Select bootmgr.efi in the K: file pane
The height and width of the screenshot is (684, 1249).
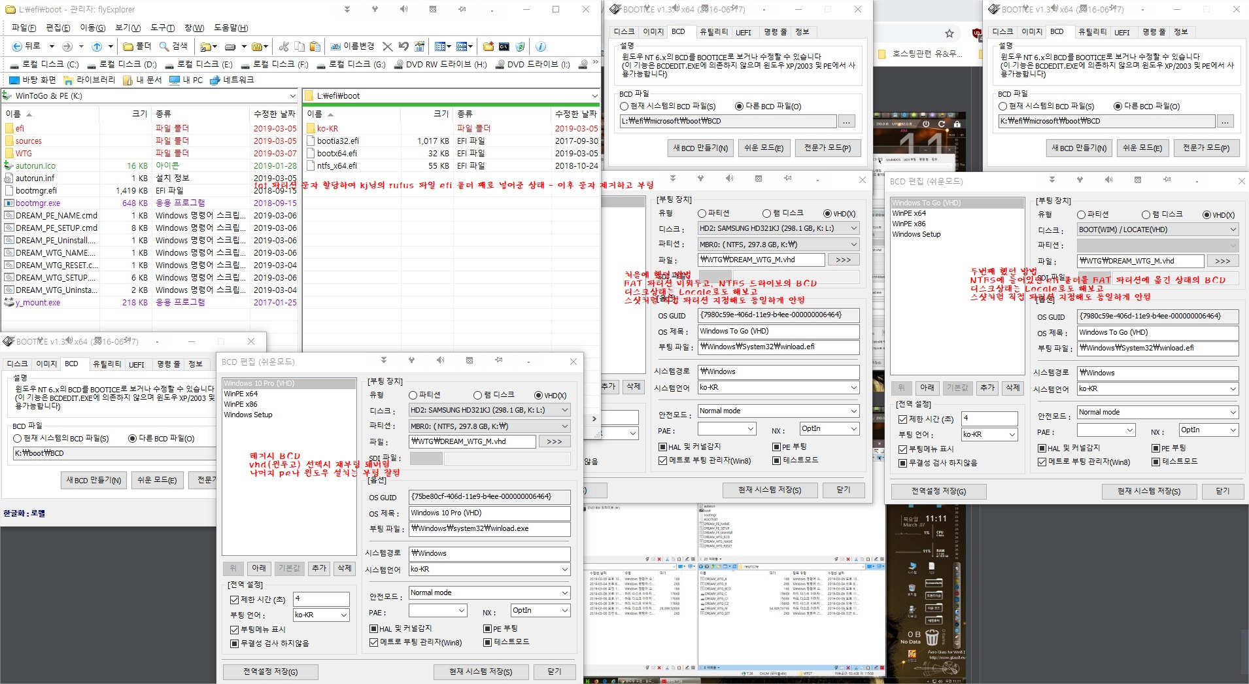36,190
